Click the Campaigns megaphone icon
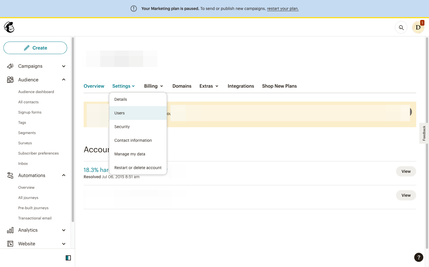 pyautogui.click(x=10, y=66)
